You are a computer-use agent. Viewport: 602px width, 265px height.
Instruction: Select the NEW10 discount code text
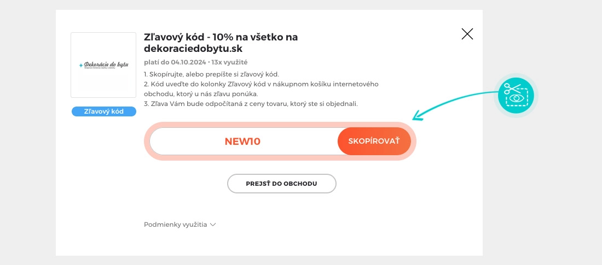point(242,142)
